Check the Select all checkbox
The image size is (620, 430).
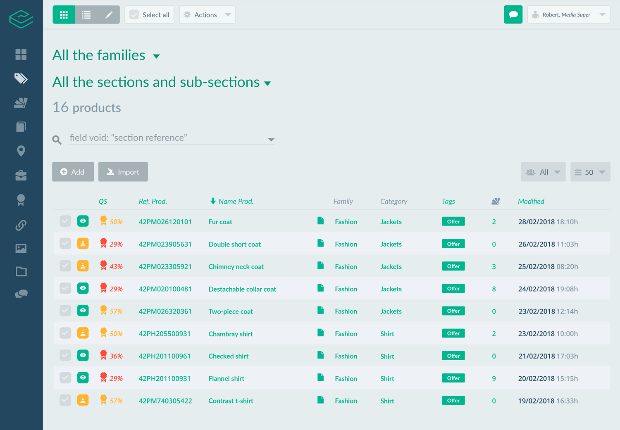(134, 15)
